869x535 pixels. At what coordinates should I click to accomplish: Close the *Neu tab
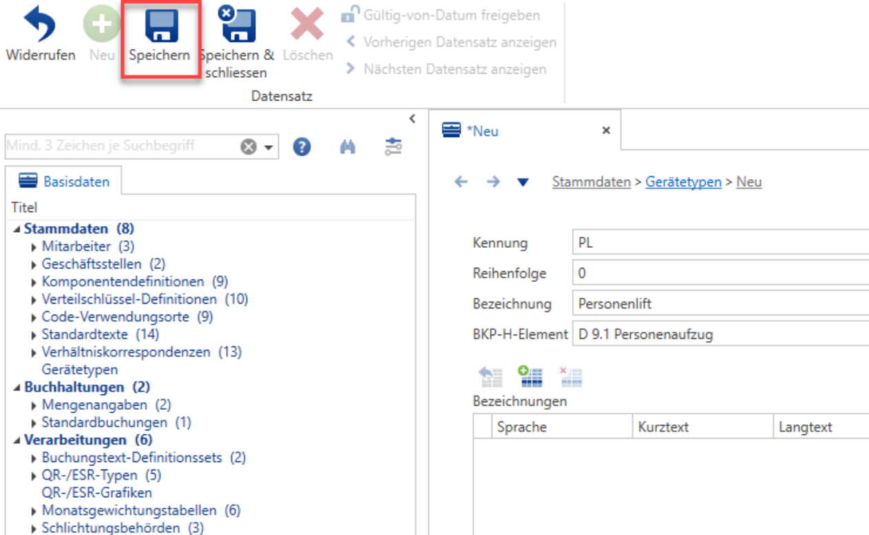(606, 130)
